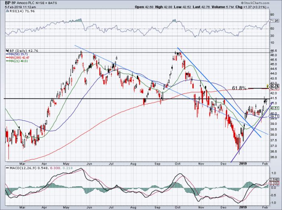282x210 pixels.
Task: Click the 90 level on the RSI axis
Action: tap(272, 14)
